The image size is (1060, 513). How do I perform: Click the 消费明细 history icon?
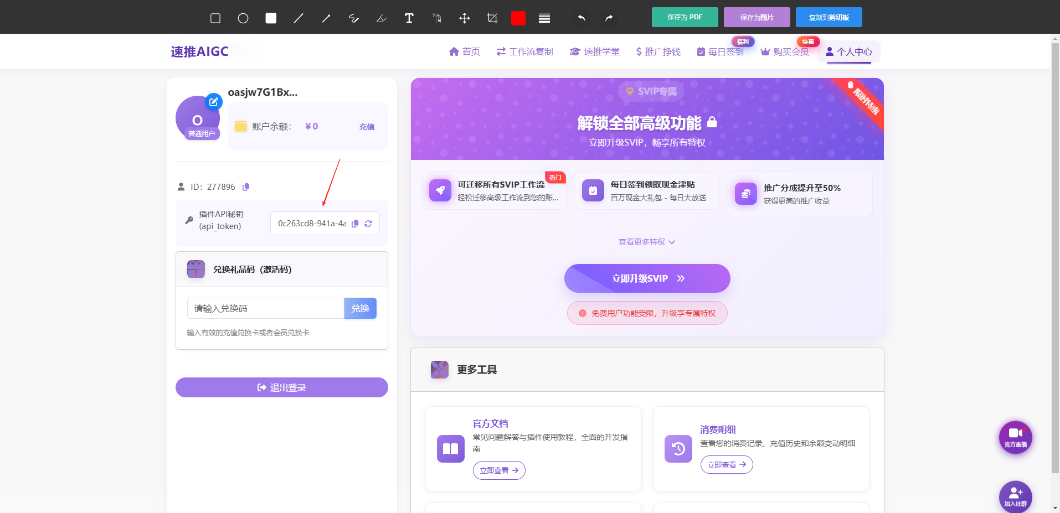(x=678, y=449)
